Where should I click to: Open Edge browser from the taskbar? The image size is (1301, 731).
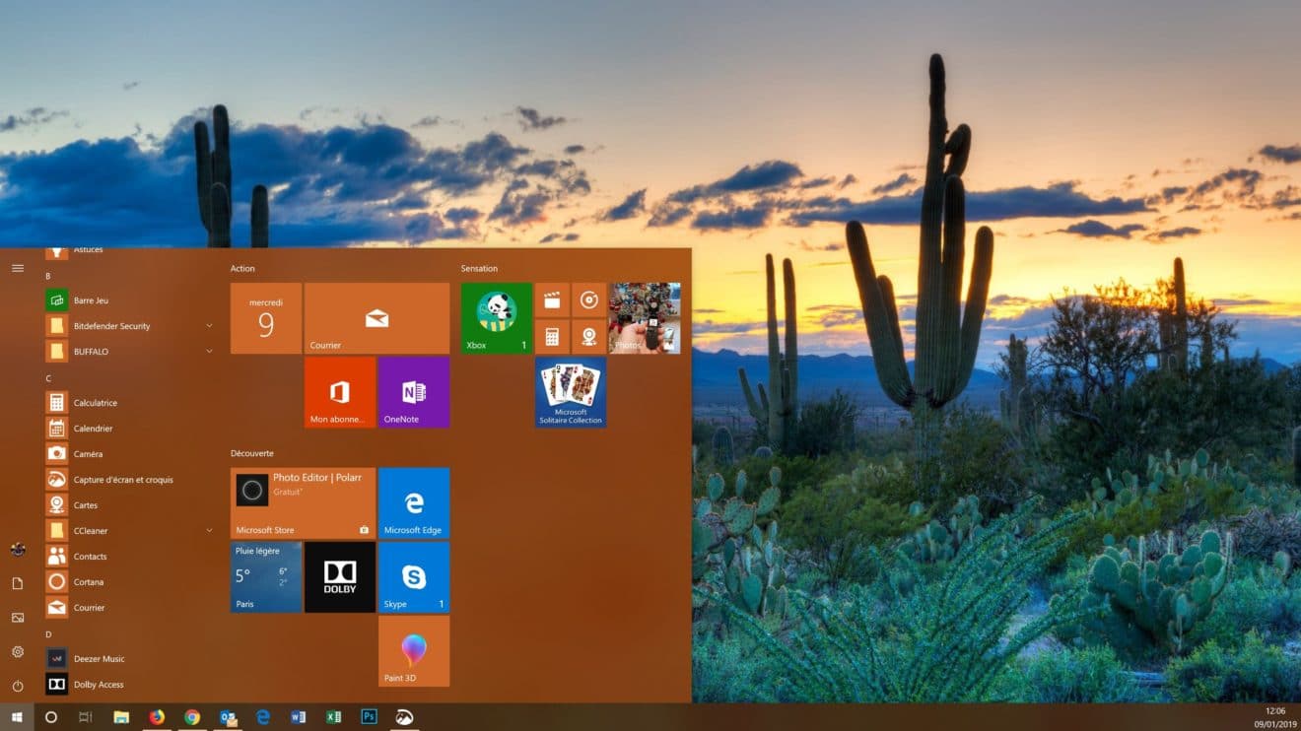[x=263, y=717]
